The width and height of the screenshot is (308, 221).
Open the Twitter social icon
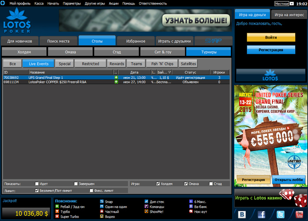coord(280,214)
